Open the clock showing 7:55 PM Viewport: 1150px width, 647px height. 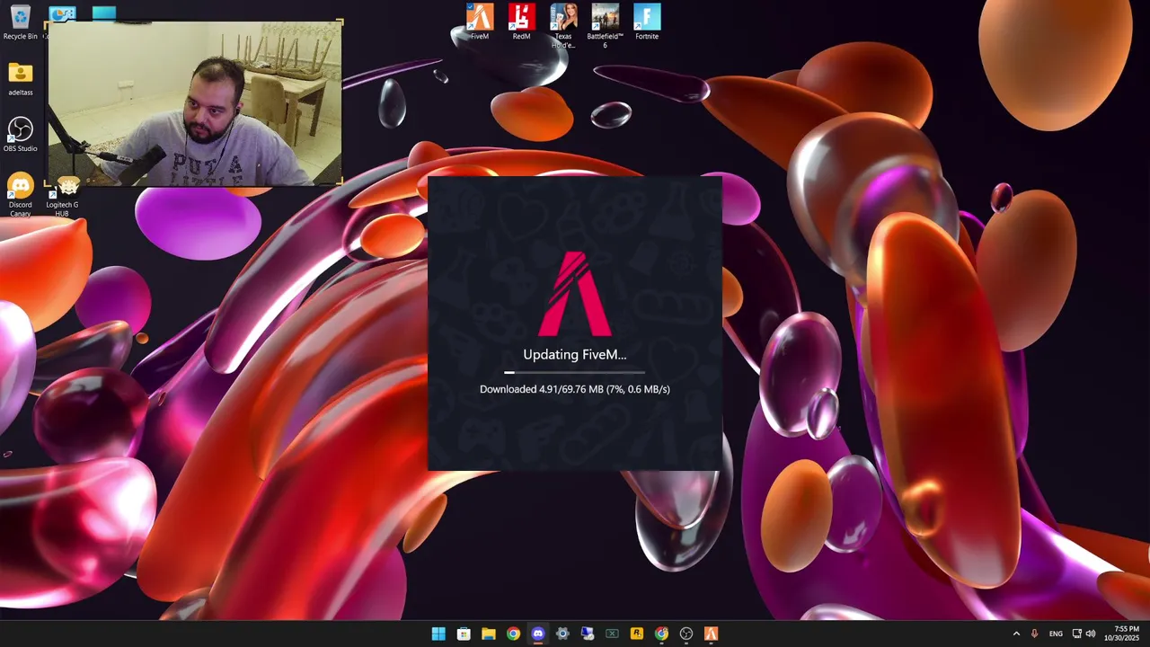point(1121,634)
